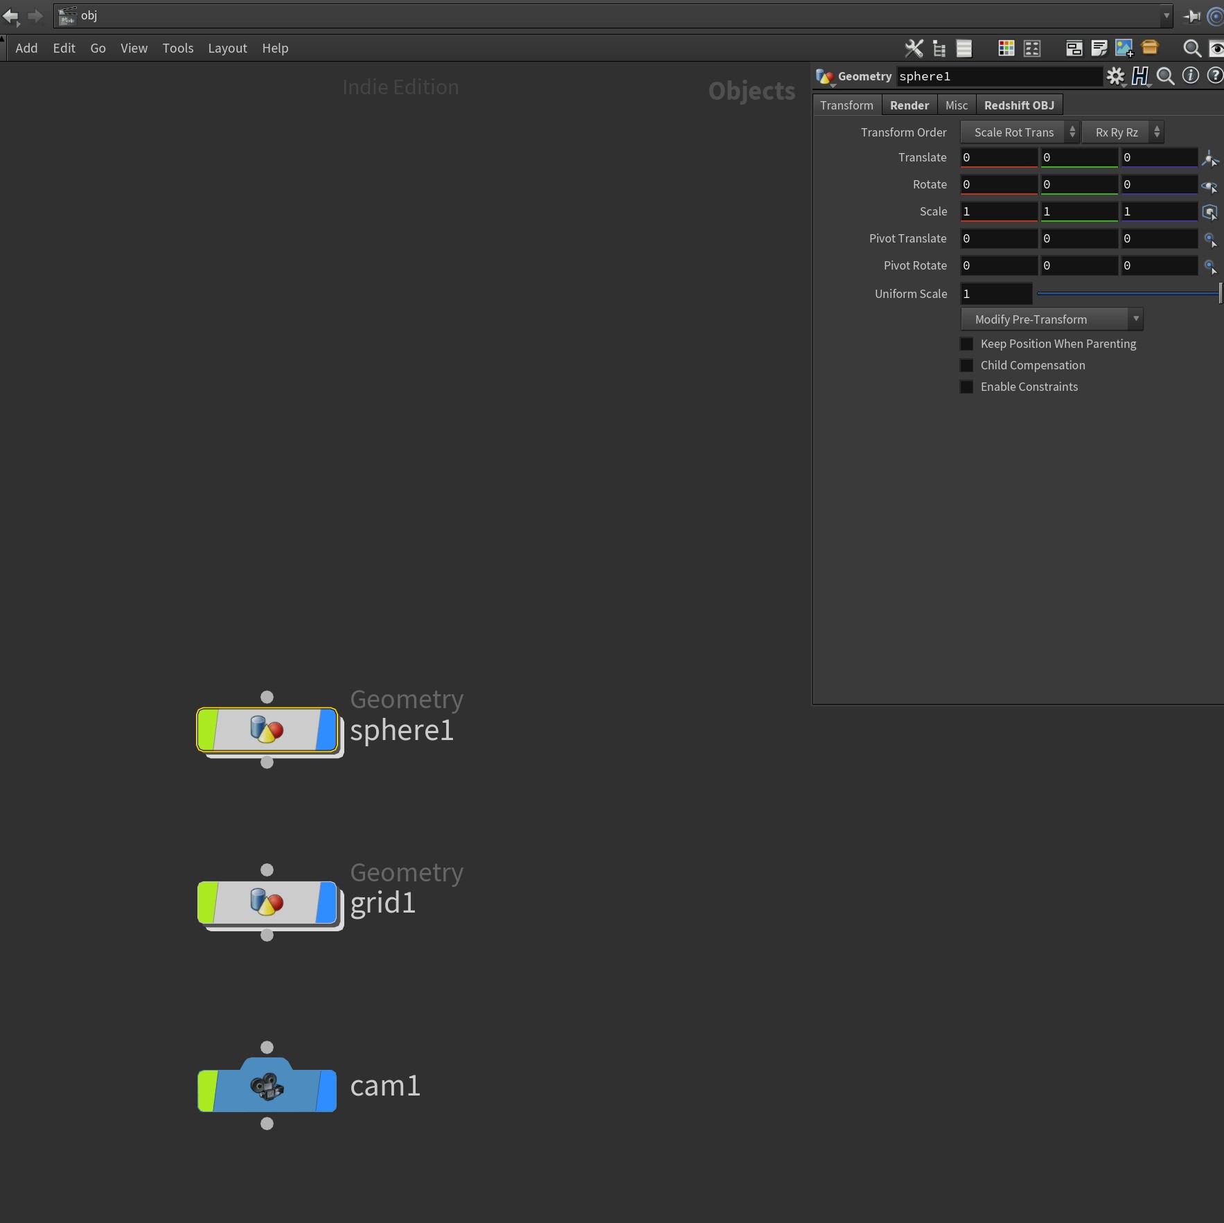Viewport: 1224px width, 1223px height.
Task: Open the Edit menu
Action: point(64,48)
